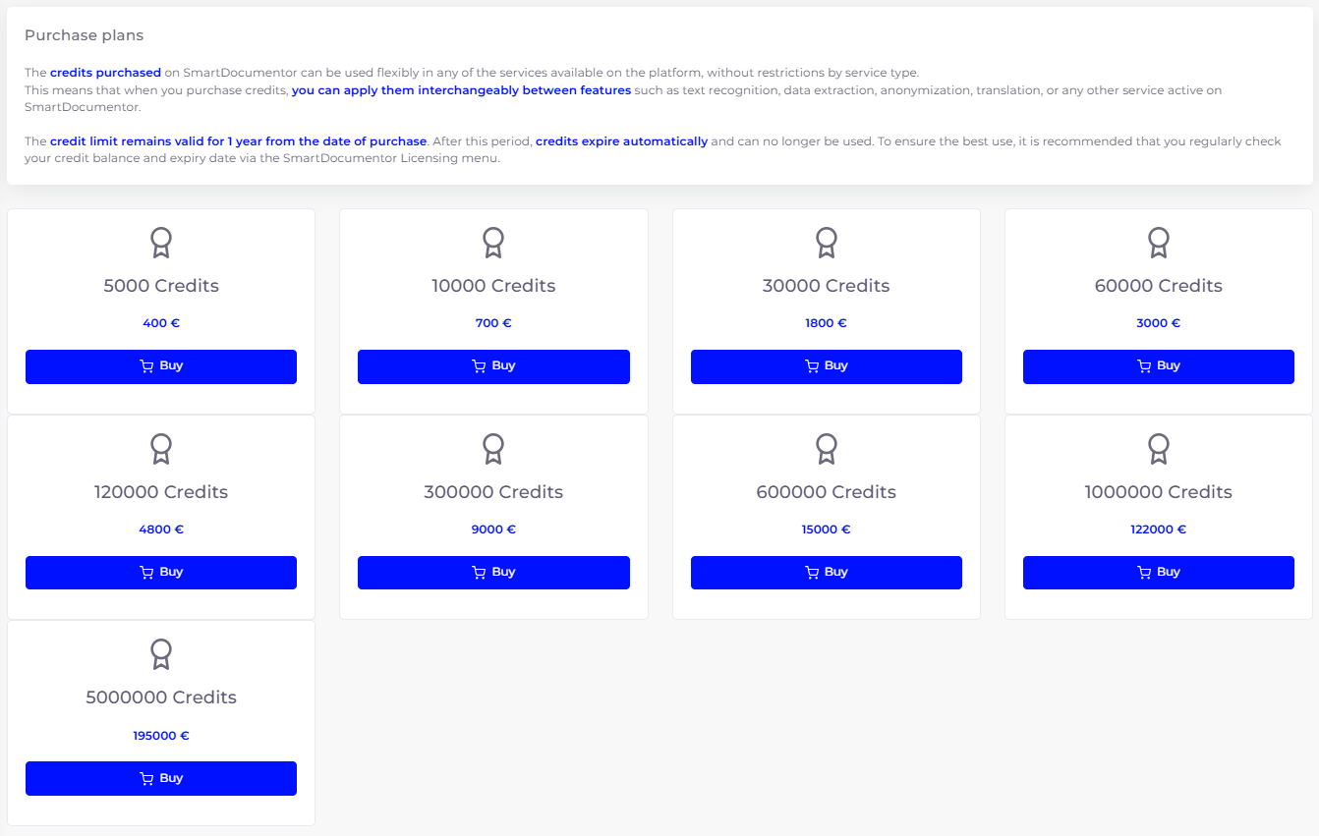The height and width of the screenshot is (836, 1319).
Task: Click the award icon on 60000 Credits card
Action: (1159, 242)
